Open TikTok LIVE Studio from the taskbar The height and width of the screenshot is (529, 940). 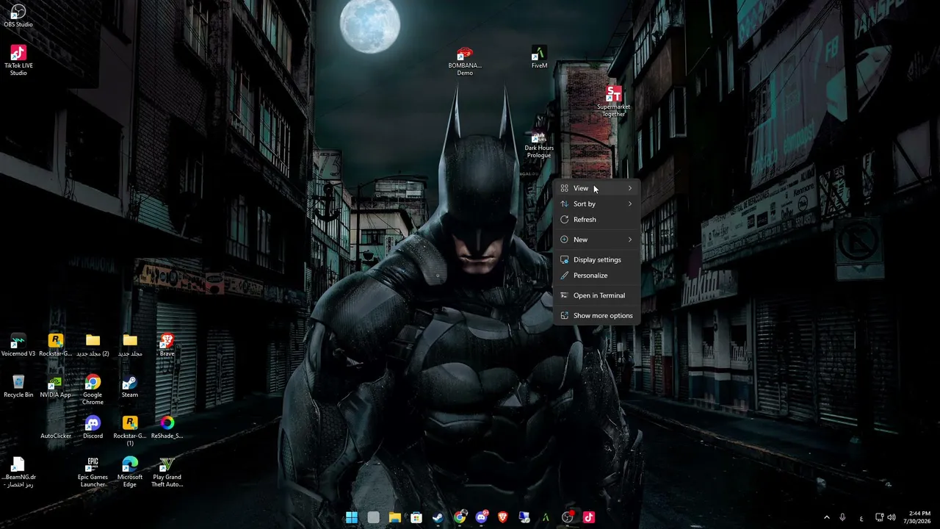(589, 517)
